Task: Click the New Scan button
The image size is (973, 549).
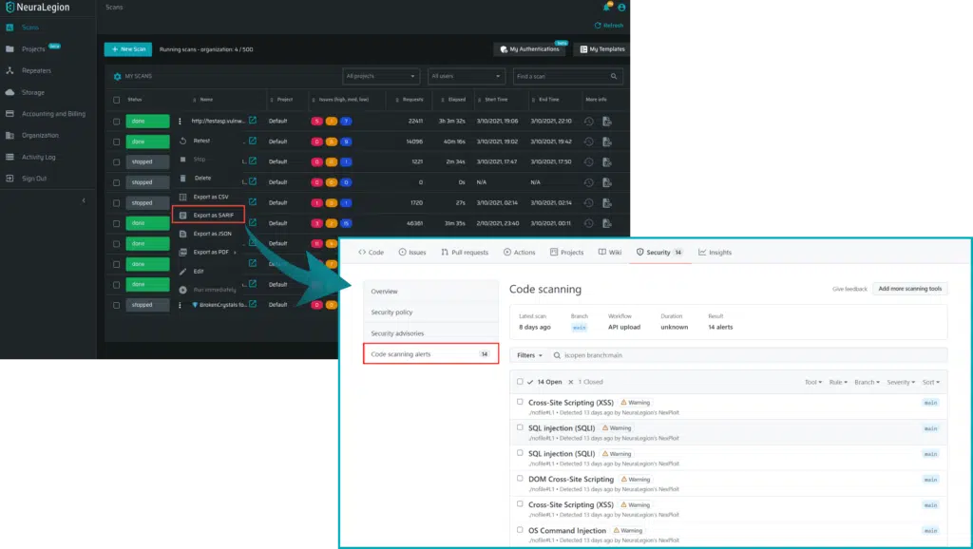Action: coord(128,49)
